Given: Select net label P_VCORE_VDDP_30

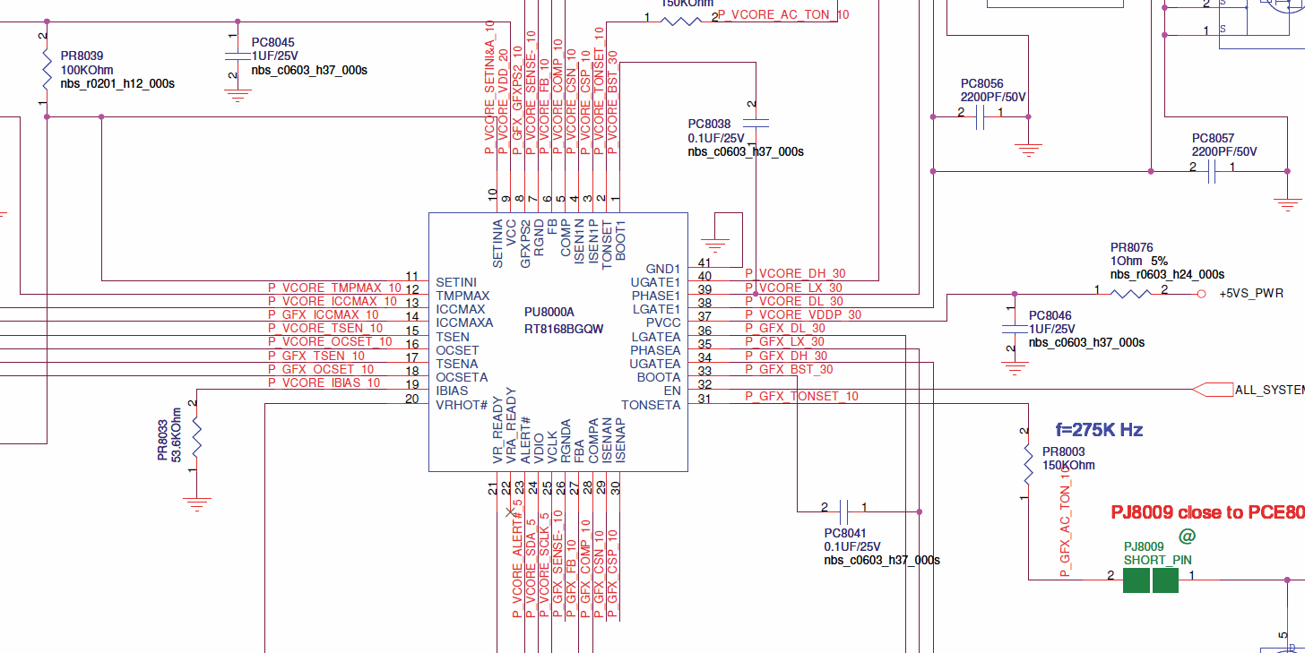Looking at the screenshot, I should click(x=803, y=314).
